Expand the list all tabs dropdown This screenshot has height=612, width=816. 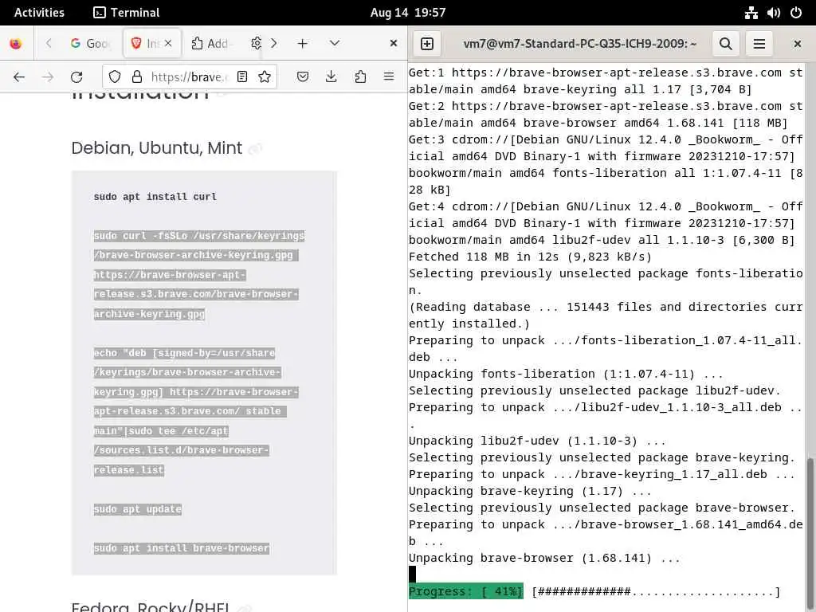(x=335, y=43)
